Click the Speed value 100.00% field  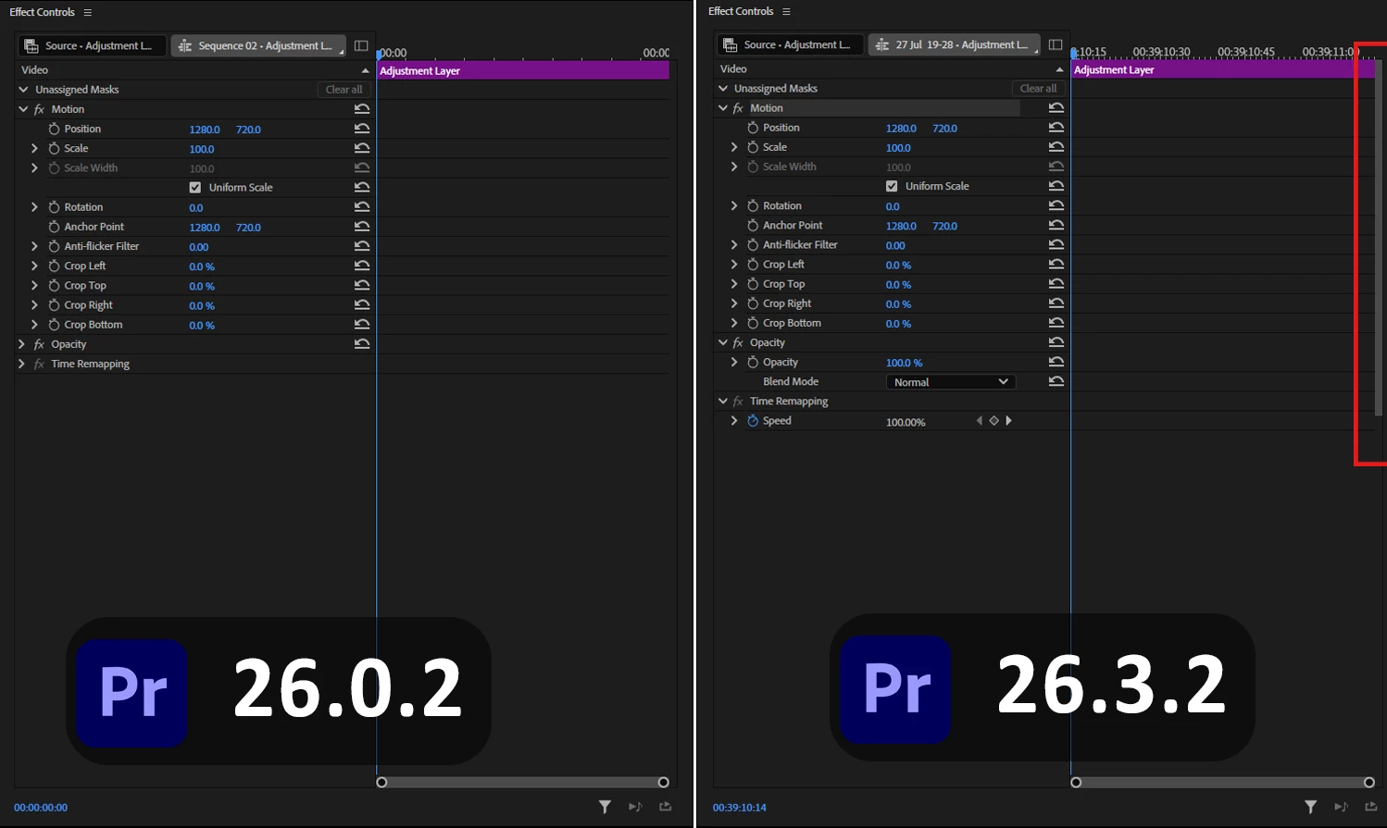point(906,422)
